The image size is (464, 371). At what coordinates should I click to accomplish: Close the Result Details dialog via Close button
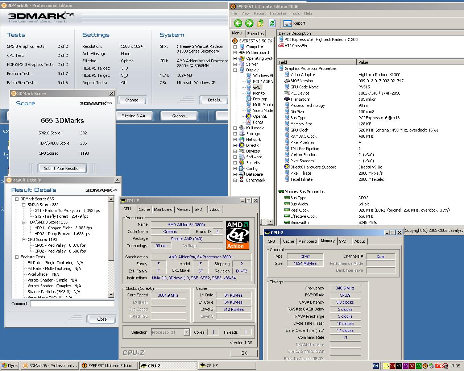pyautogui.click(x=102, y=319)
